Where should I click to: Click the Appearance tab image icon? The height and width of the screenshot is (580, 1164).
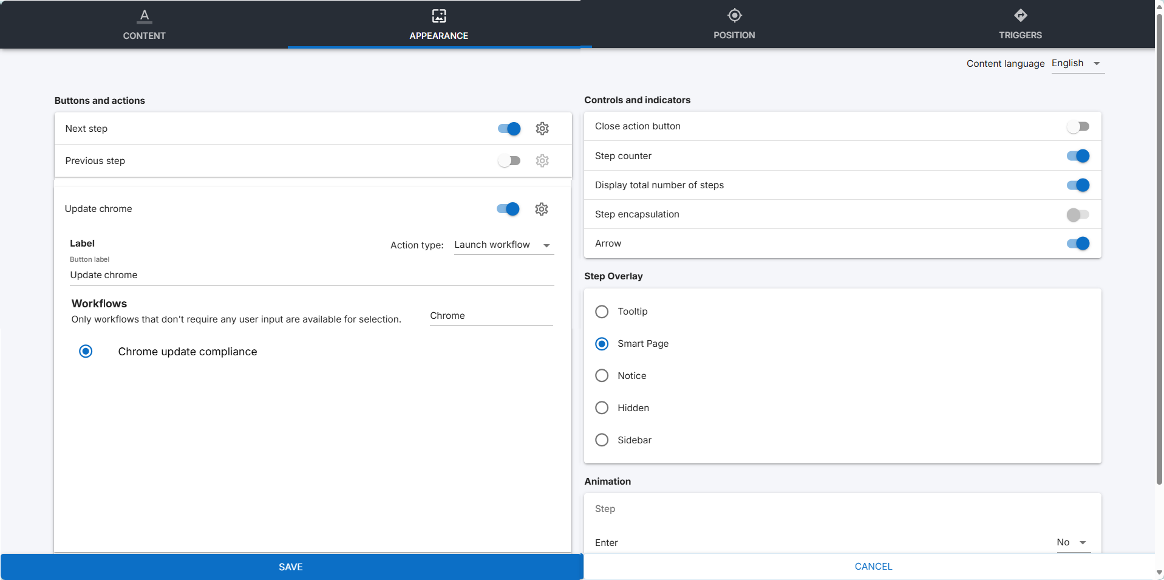click(438, 16)
